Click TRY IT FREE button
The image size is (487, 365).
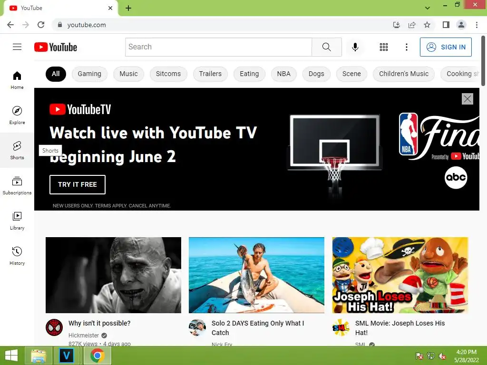pyautogui.click(x=78, y=184)
